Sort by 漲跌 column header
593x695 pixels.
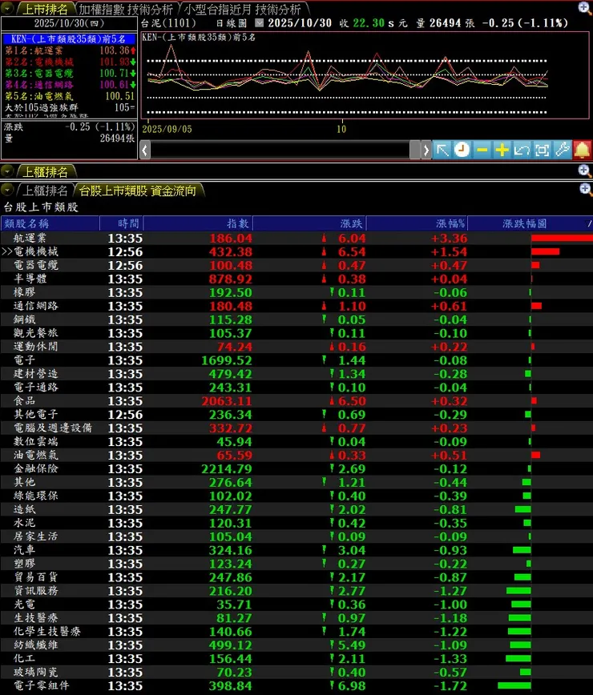tap(309, 223)
